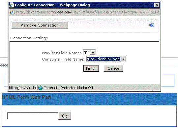Click the Connection Settings heading
Screen dimensions: 178x128
29,38
